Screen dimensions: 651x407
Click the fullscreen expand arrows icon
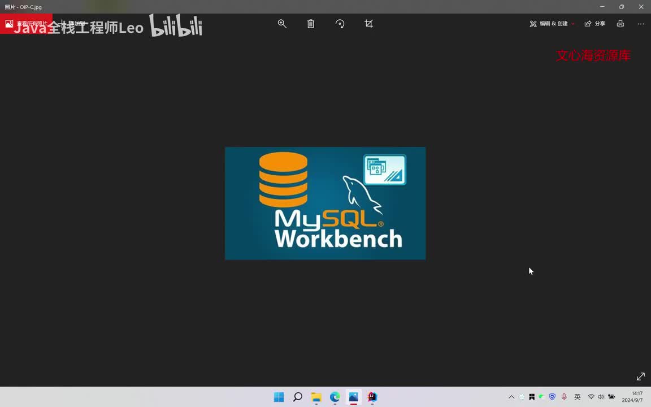[x=641, y=376]
